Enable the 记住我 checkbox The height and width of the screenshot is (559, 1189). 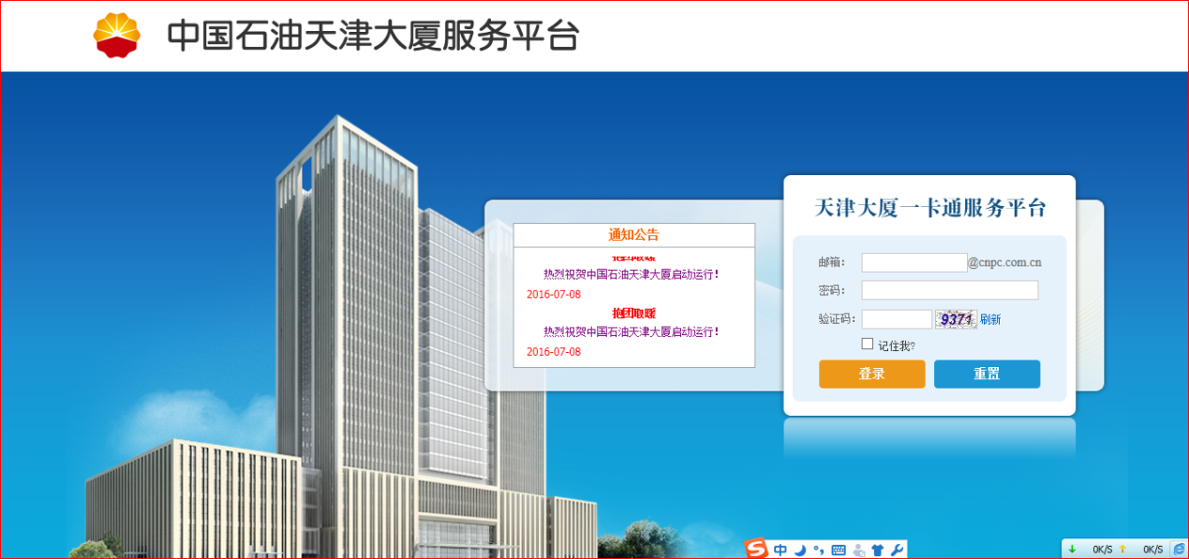click(x=868, y=344)
